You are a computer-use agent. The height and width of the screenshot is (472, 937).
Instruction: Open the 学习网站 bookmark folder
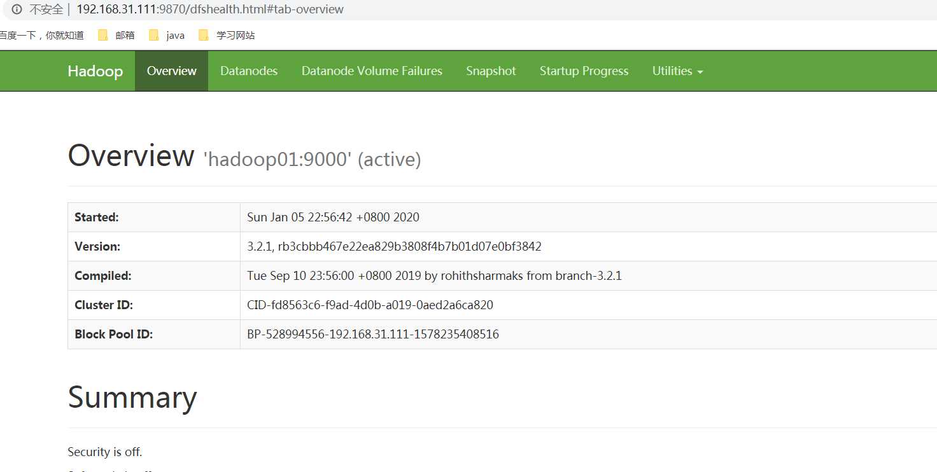point(227,36)
